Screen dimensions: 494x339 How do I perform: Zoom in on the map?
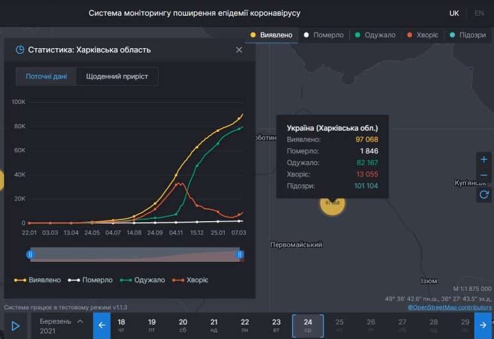pyautogui.click(x=484, y=158)
